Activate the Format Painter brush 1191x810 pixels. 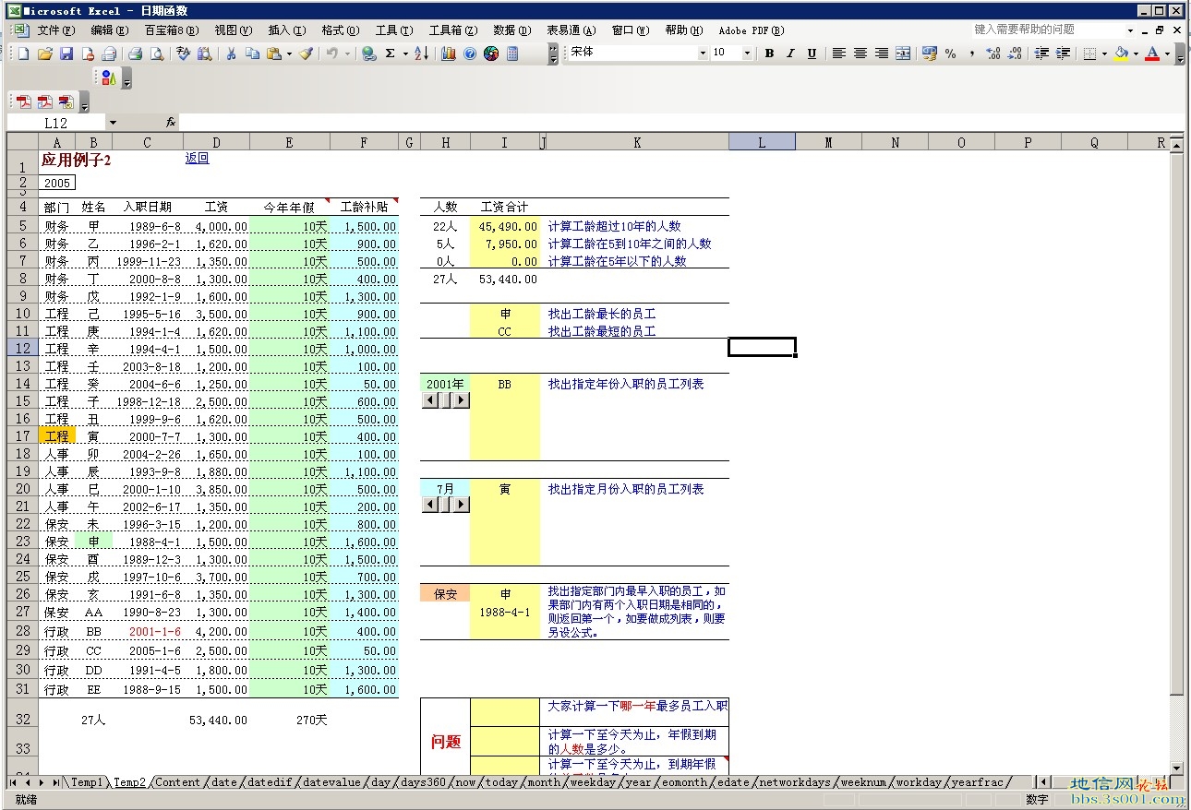point(306,54)
